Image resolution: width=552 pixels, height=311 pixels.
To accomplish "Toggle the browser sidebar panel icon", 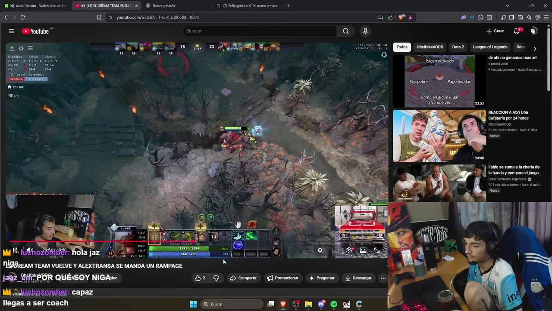I will coord(511,17).
